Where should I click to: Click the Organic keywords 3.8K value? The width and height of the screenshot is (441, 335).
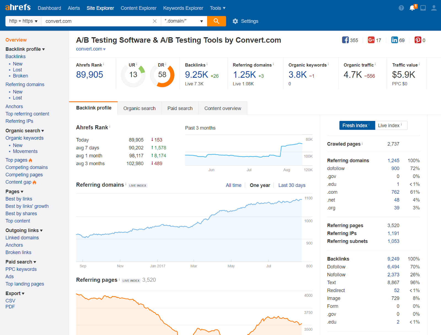[x=298, y=75]
